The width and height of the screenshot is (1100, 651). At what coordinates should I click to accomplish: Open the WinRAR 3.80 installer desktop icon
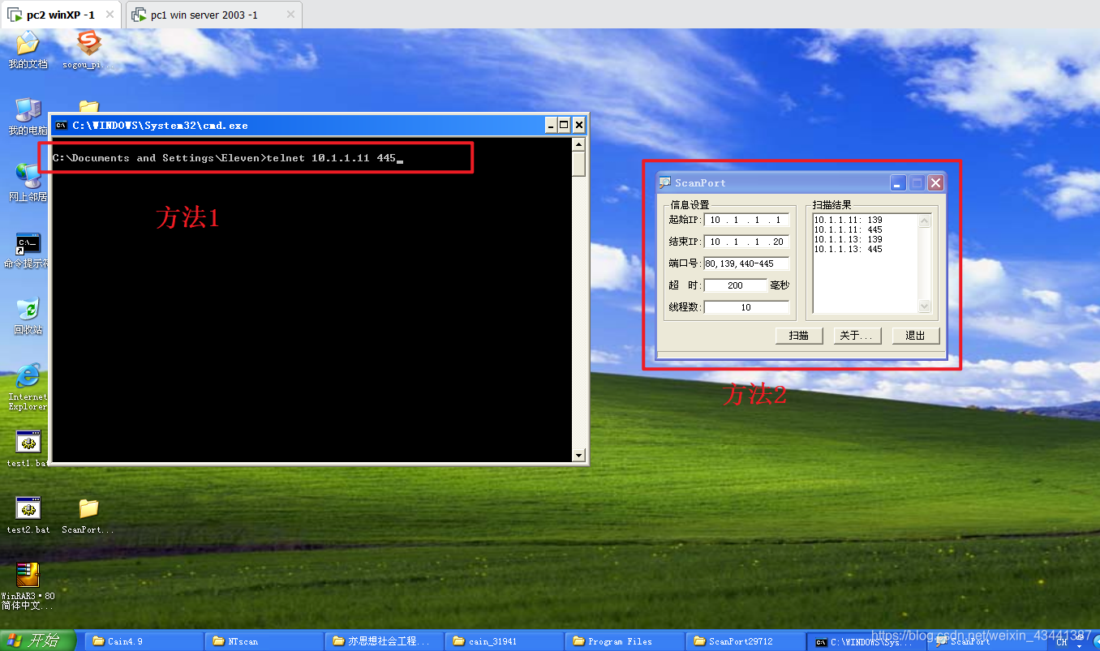[x=28, y=586]
